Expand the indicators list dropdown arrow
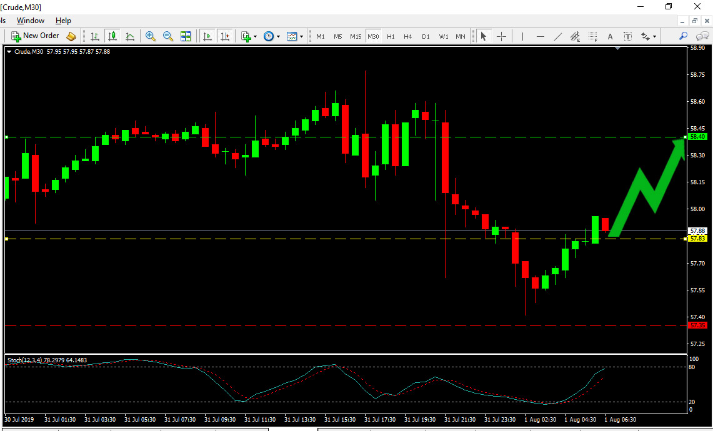This screenshot has height=431, width=713. pyautogui.click(x=255, y=36)
